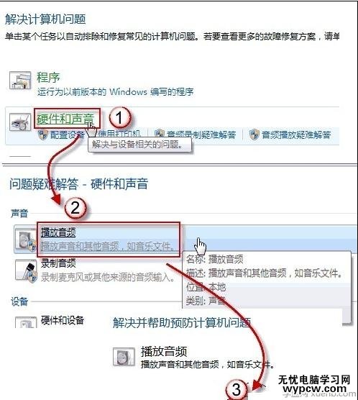
Task: Open the 硬件和声音 heading link
Action: coord(65,119)
